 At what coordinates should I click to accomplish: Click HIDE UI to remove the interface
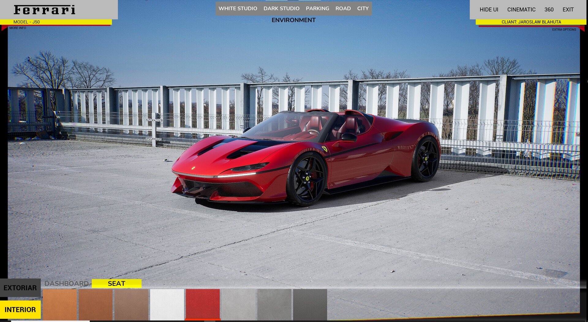point(489,9)
